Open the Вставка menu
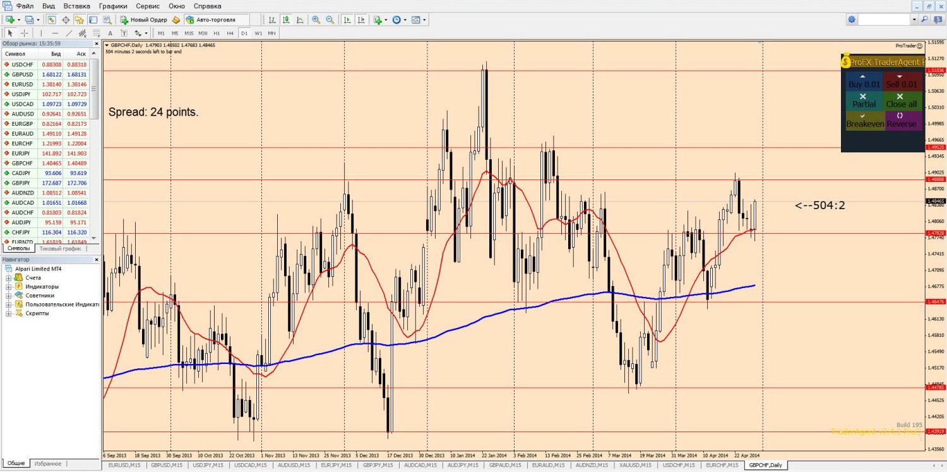Image resolution: width=947 pixels, height=472 pixels. (x=77, y=6)
